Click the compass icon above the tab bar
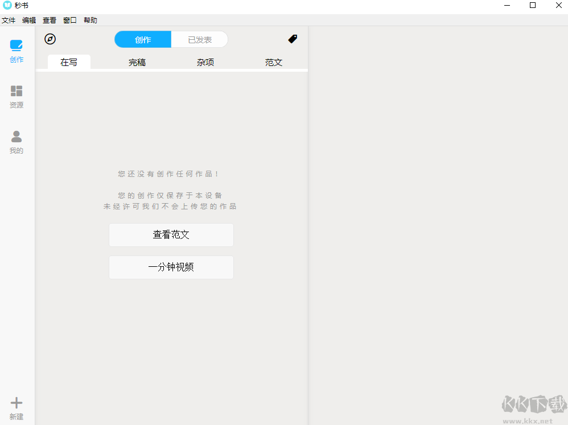568x425 pixels. point(50,39)
